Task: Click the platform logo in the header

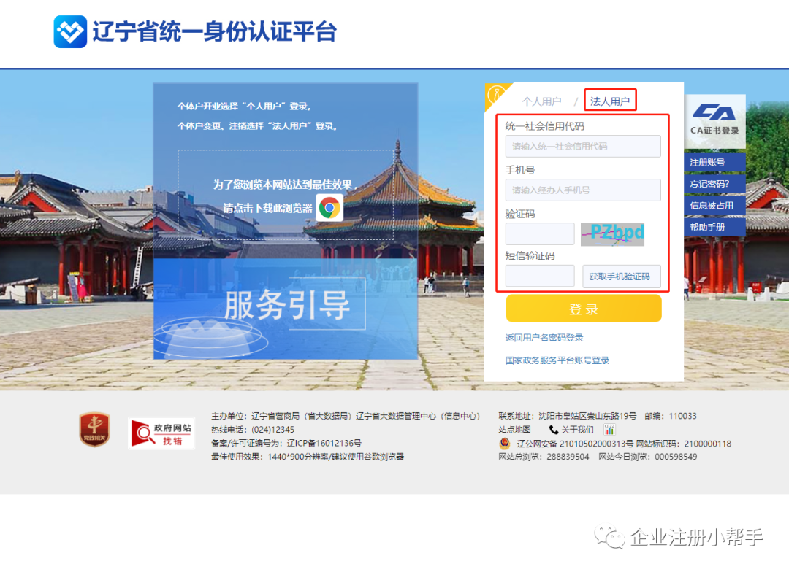Action: pos(70,32)
